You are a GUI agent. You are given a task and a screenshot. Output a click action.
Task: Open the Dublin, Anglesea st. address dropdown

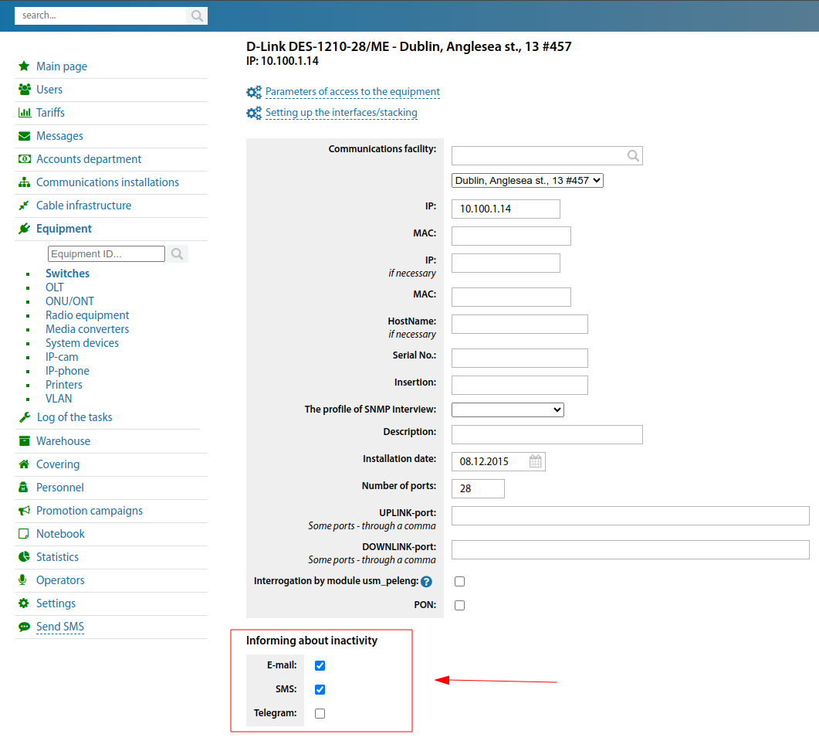pyautogui.click(x=527, y=180)
